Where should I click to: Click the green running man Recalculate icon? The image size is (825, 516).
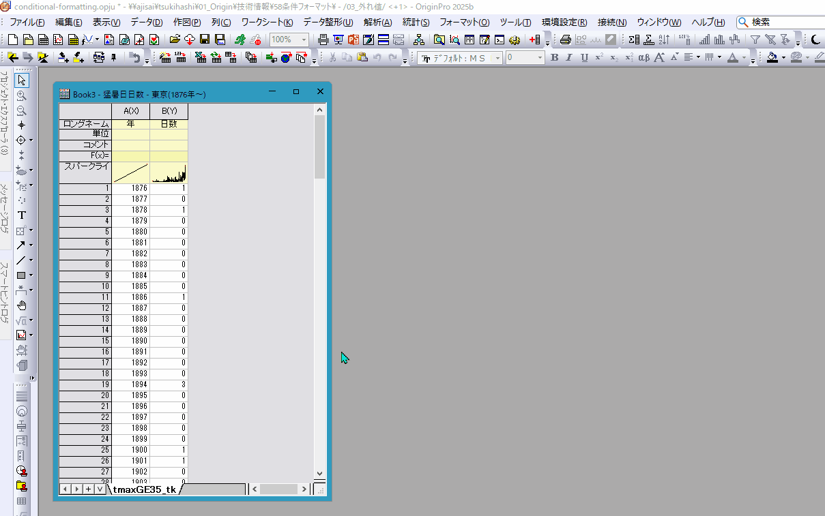[x=240, y=40]
